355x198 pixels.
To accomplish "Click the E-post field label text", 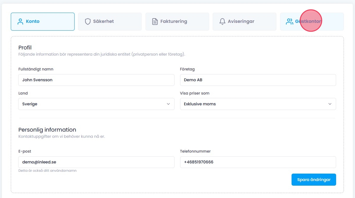I will (25, 152).
